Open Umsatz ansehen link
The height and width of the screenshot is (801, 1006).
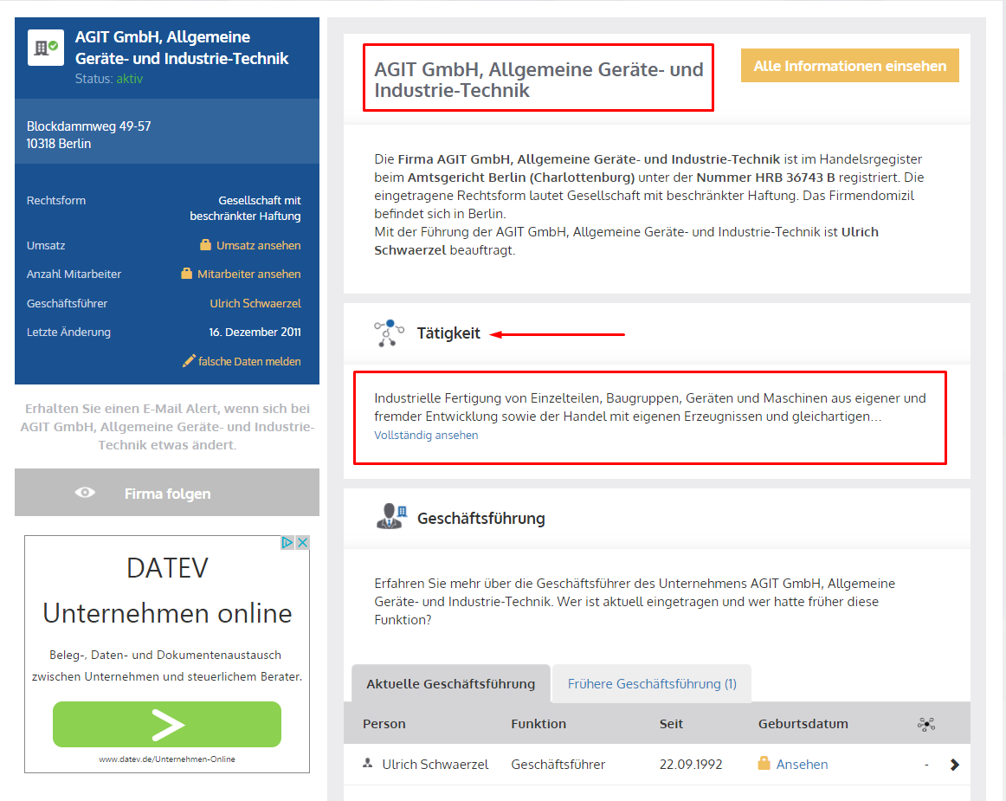[259, 245]
